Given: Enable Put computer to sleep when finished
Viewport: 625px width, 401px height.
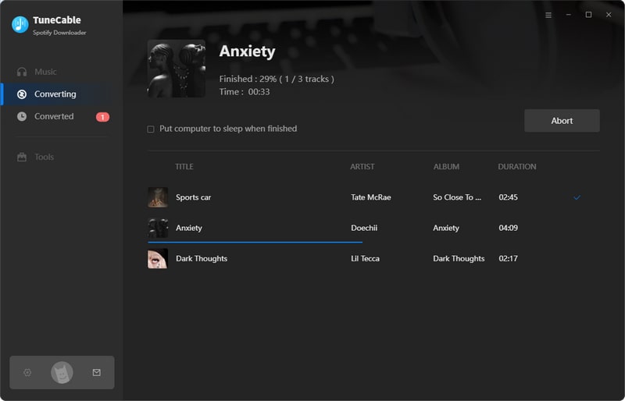Looking at the screenshot, I should point(151,129).
